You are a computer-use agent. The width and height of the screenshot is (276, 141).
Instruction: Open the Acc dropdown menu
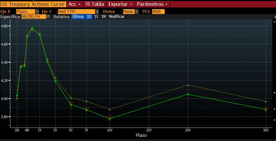tap(75, 4)
